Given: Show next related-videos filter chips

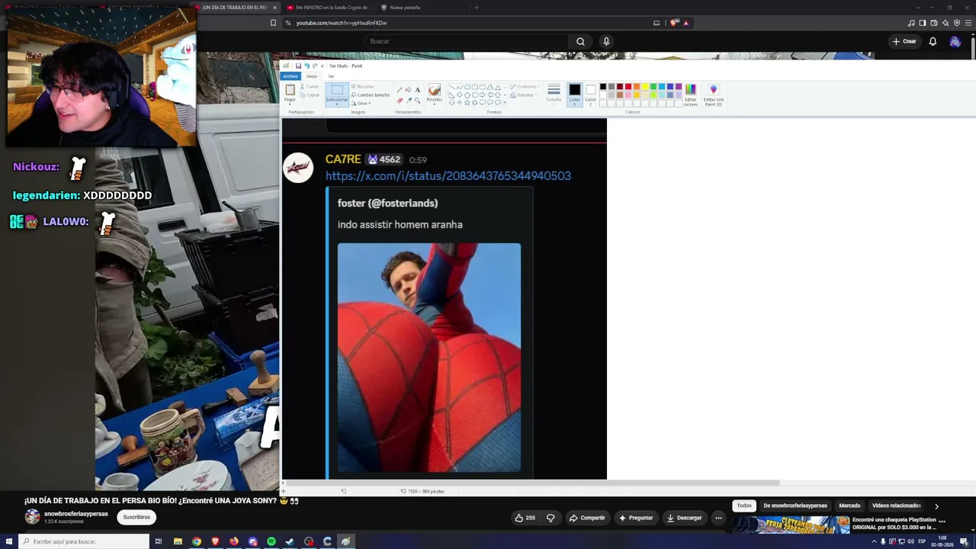Looking at the screenshot, I should 936,506.
